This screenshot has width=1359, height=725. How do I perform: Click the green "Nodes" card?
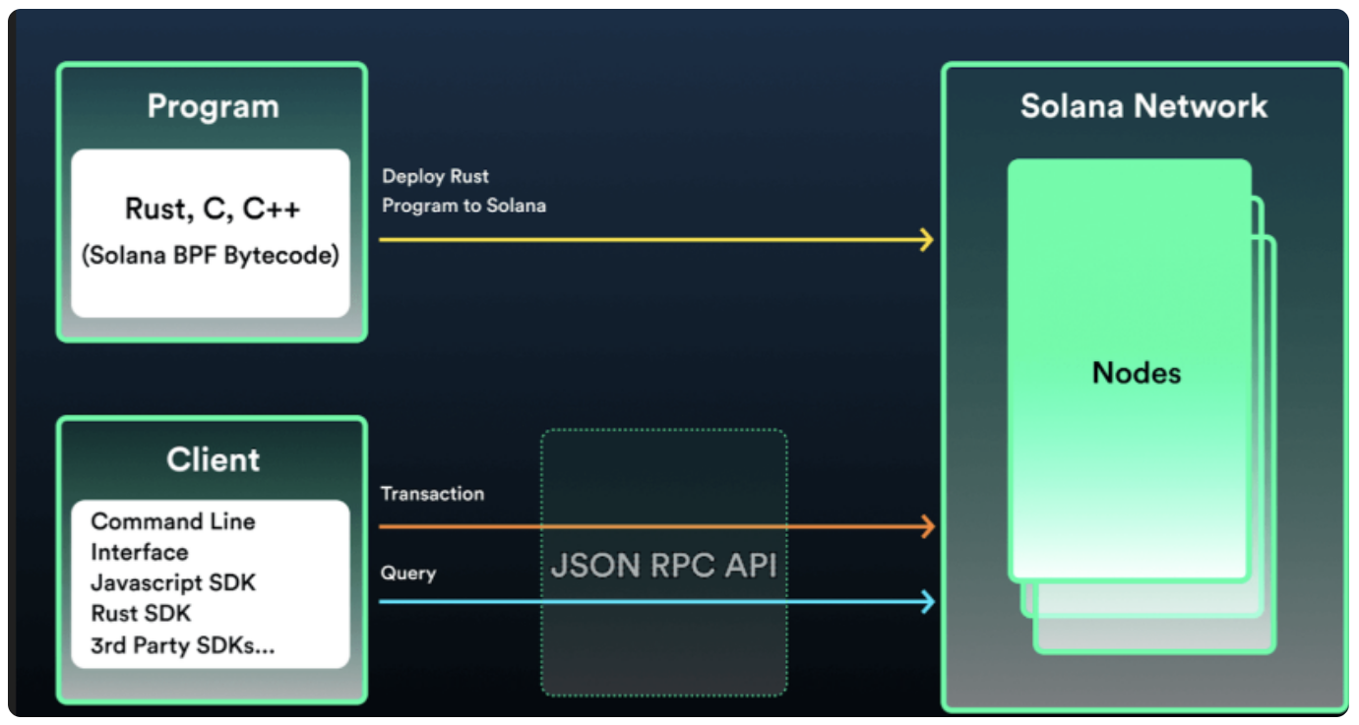(1129, 370)
